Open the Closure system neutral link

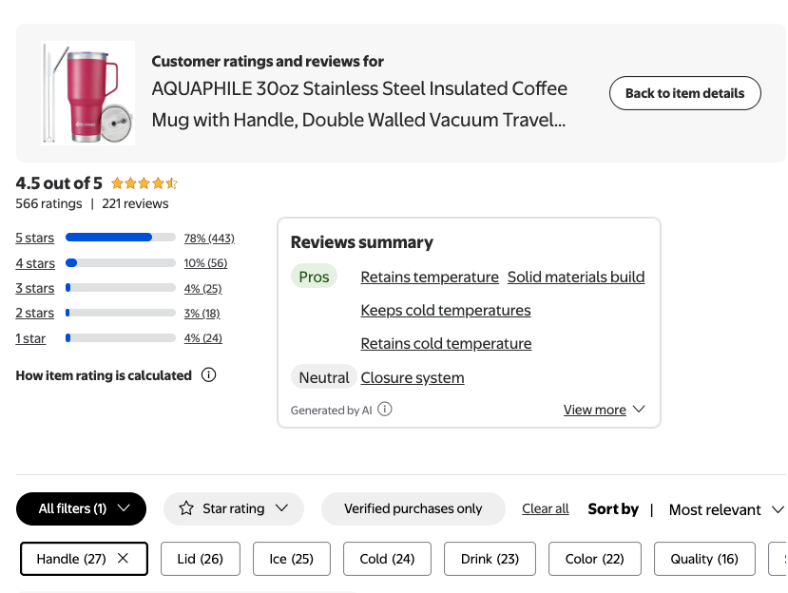413,378
